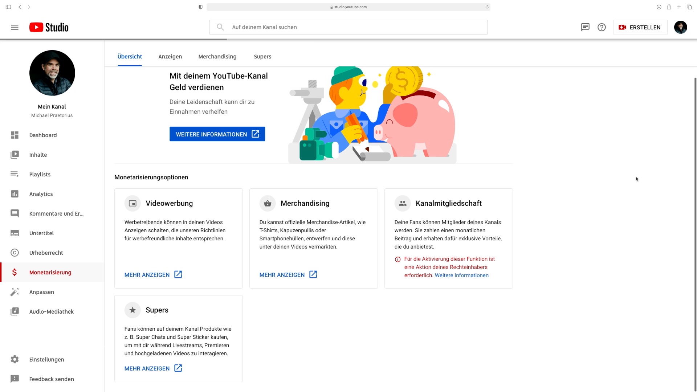The height and width of the screenshot is (392, 697).
Task: Click Mehr anzeigen under Supers
Action: coord(153,368)
